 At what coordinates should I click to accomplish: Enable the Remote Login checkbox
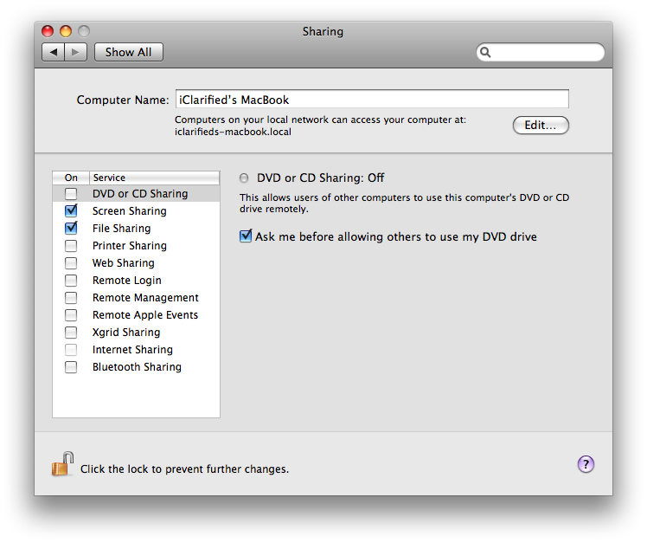[x=71, y=281]
